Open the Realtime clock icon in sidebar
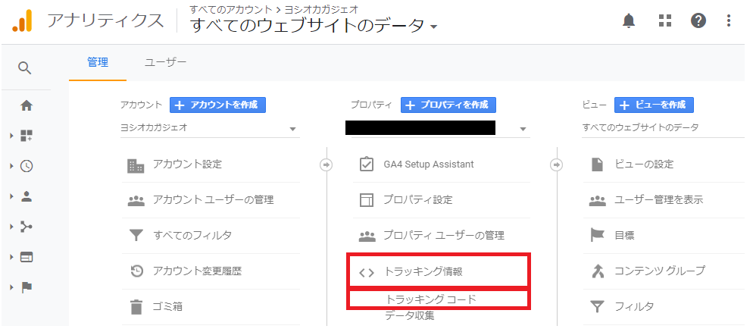 (x=27, y=166)
